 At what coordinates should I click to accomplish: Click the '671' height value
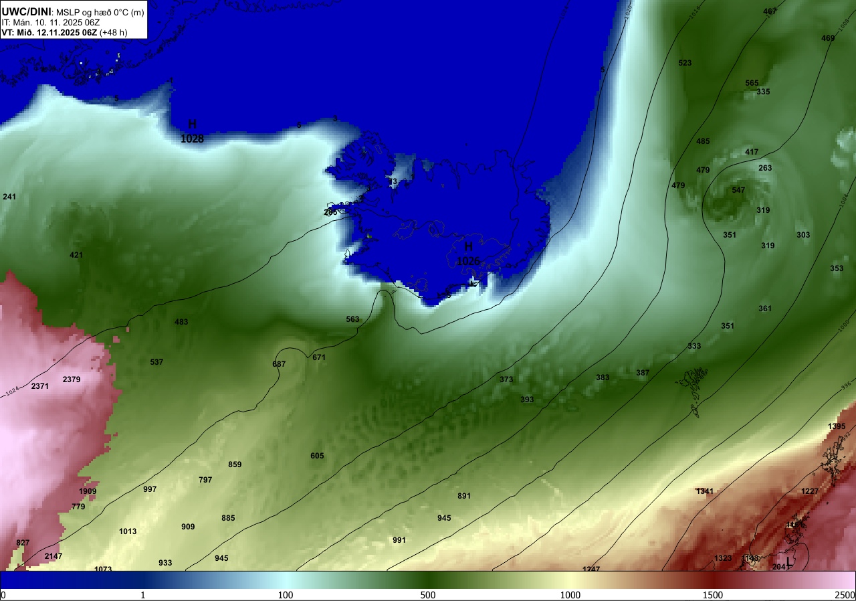[x=319, y=357]
